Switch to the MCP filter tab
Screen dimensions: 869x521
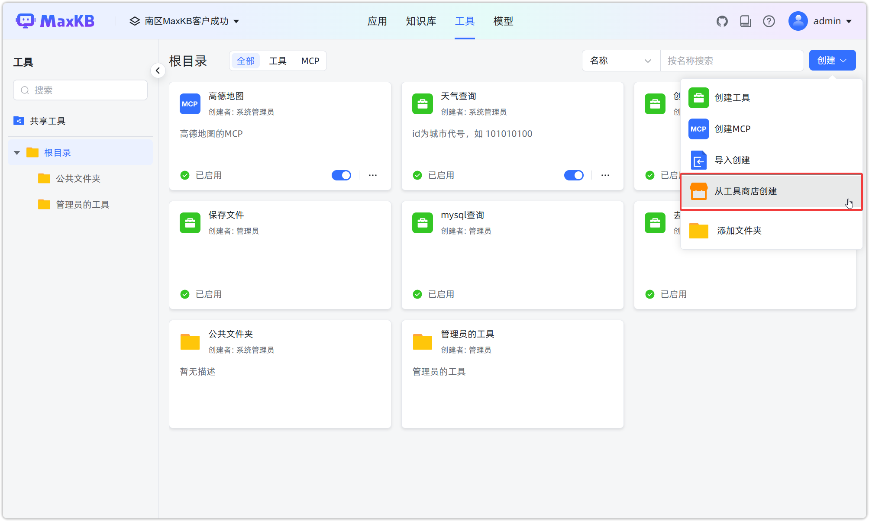pos(310,61)
